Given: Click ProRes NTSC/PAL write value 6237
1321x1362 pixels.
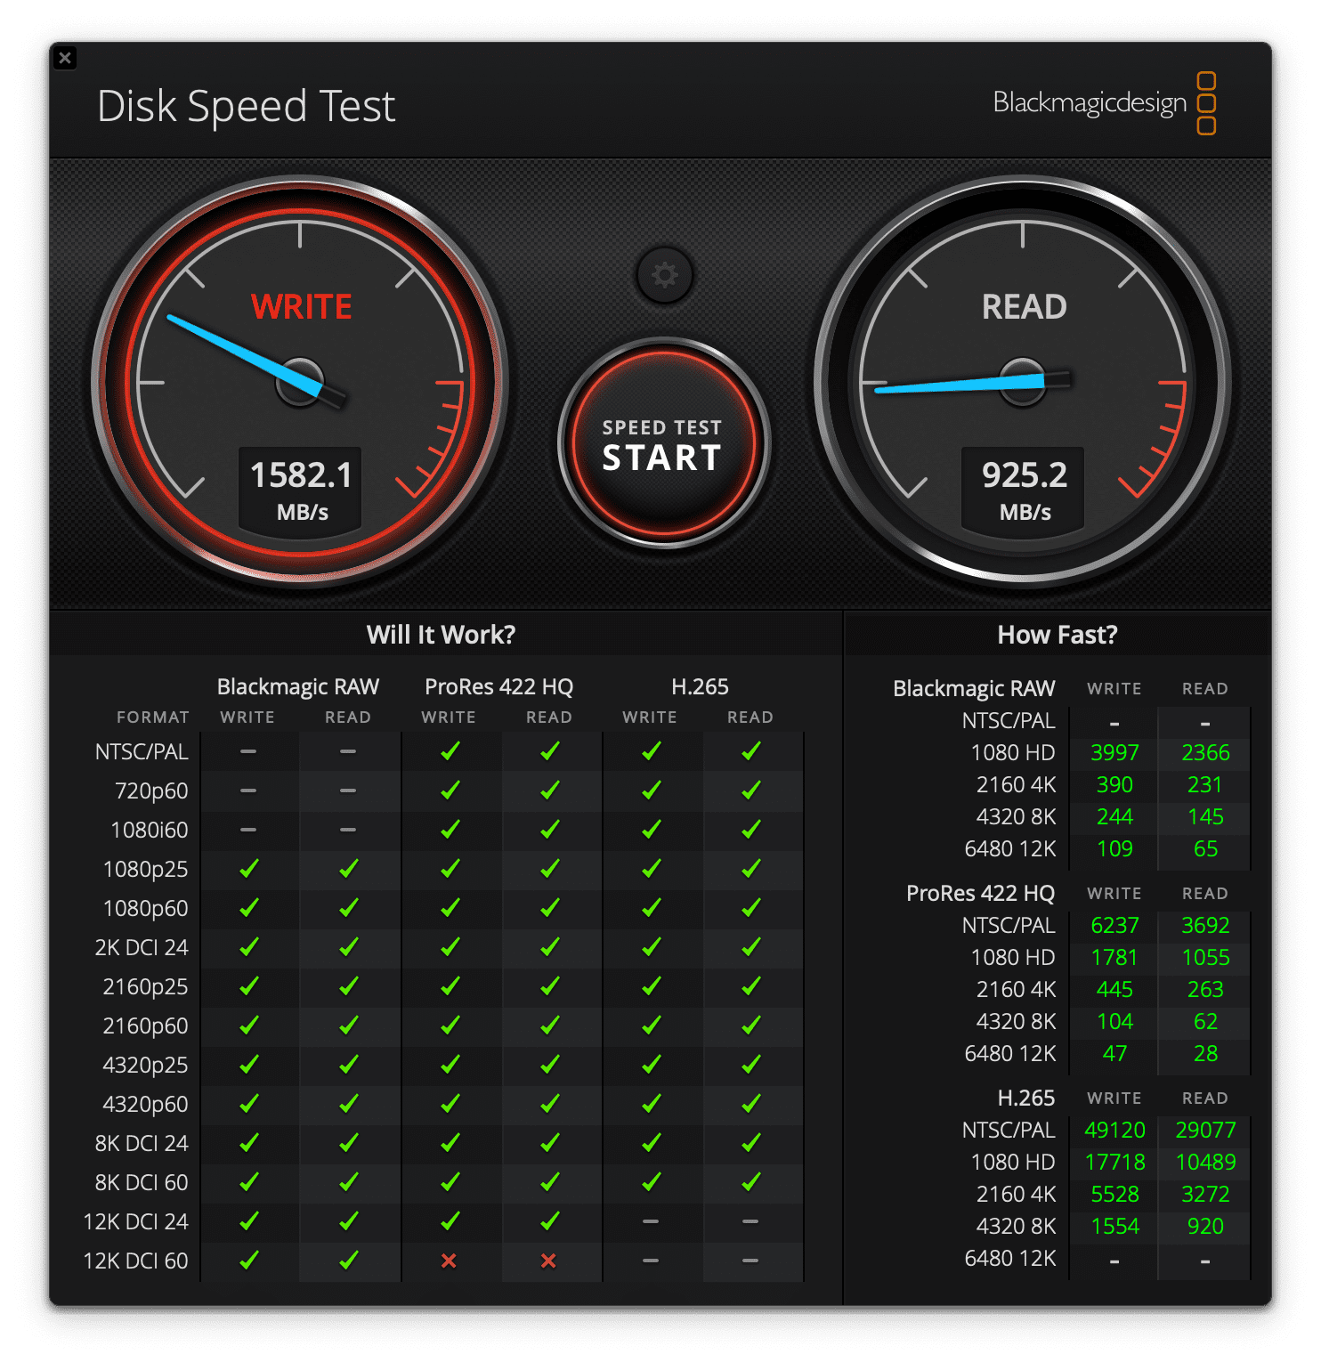Looking at the screenshot, I should pos(1114,926).
